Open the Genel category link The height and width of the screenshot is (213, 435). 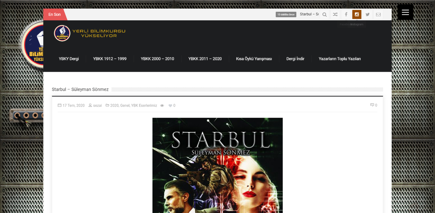(125, 106)
